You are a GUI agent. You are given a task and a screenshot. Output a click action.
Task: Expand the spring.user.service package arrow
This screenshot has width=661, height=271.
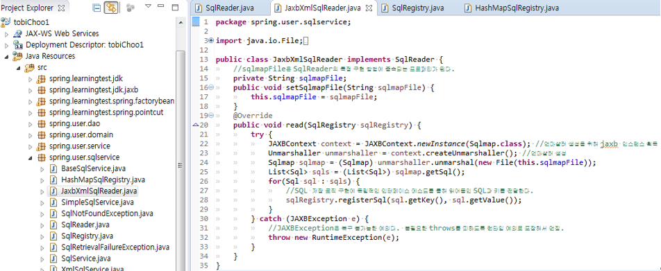click(x=31, y=146)
